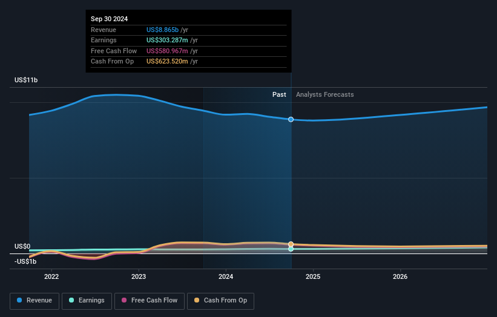The width and height of the screenshot is (497, 317).
Task: Click the 2023 x-axis label
Action: [139, 277]
